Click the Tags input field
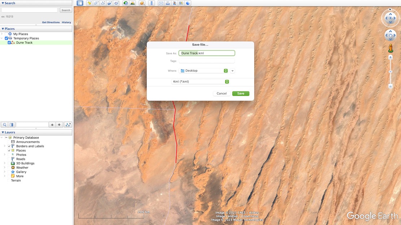This screenshot has width=401, height=225. click(206, 61)
